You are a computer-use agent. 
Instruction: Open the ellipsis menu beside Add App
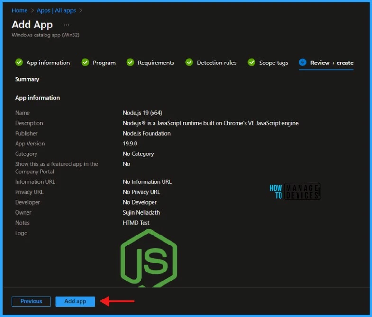pos(66,25)
